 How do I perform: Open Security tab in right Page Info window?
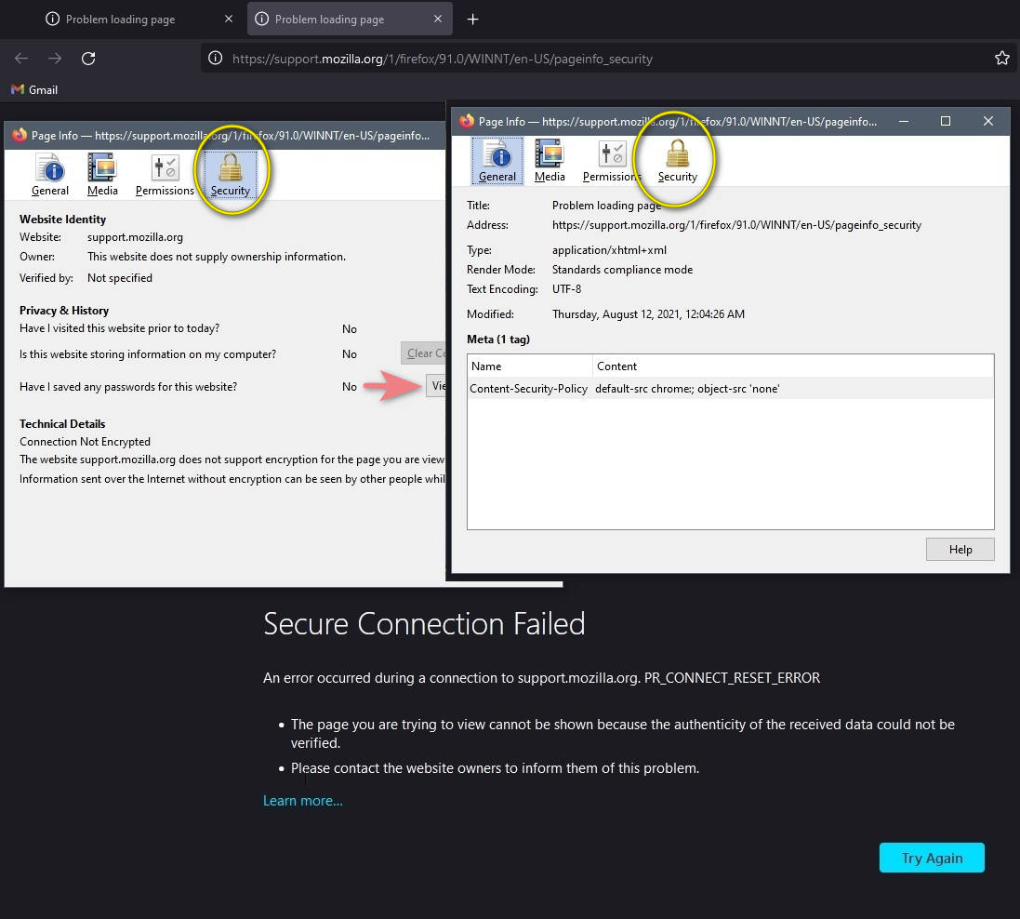click(x=677, y=161)
